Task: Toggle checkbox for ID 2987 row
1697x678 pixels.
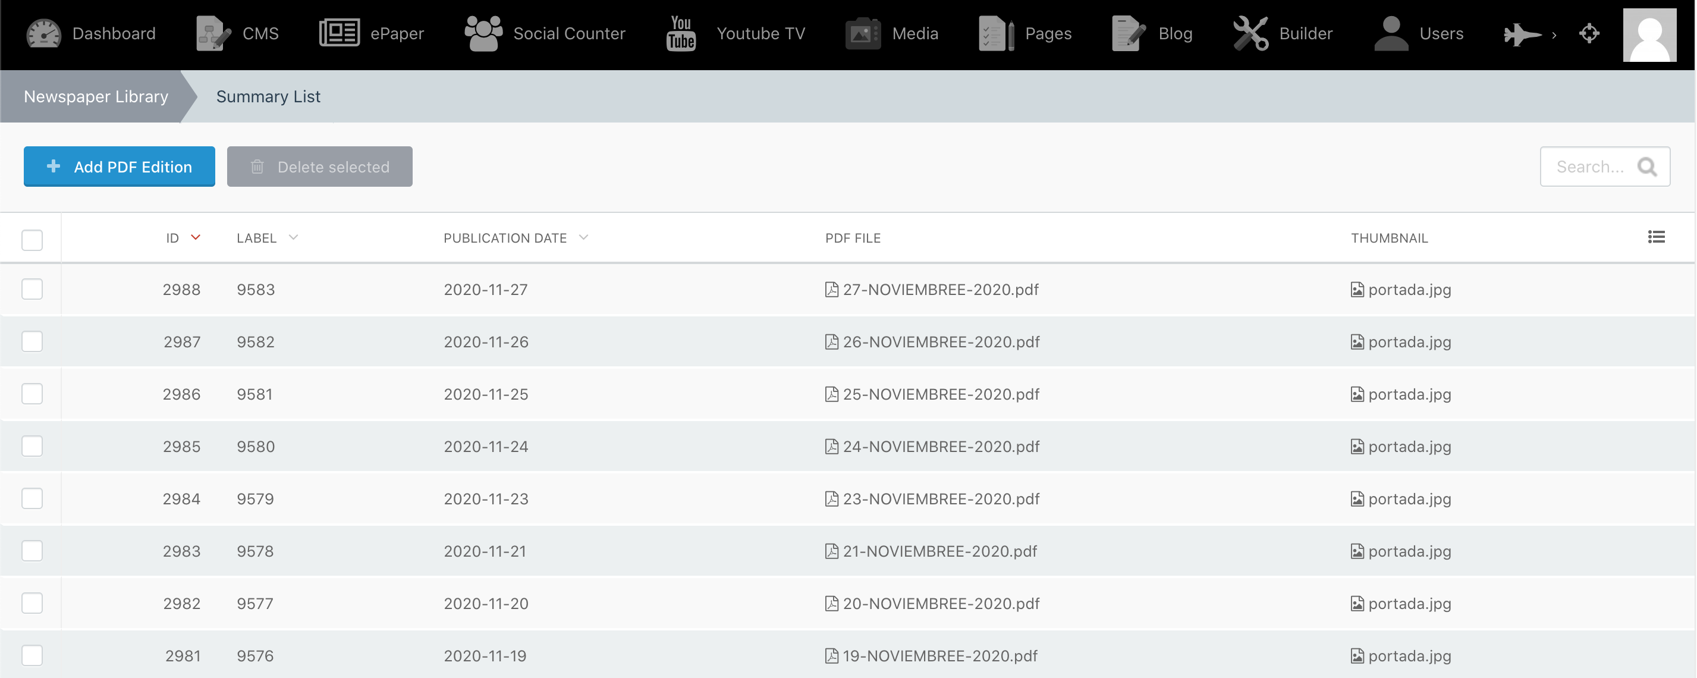Action: [x=33, y=341]
